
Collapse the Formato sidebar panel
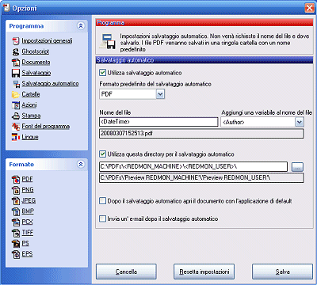(81, 164)
